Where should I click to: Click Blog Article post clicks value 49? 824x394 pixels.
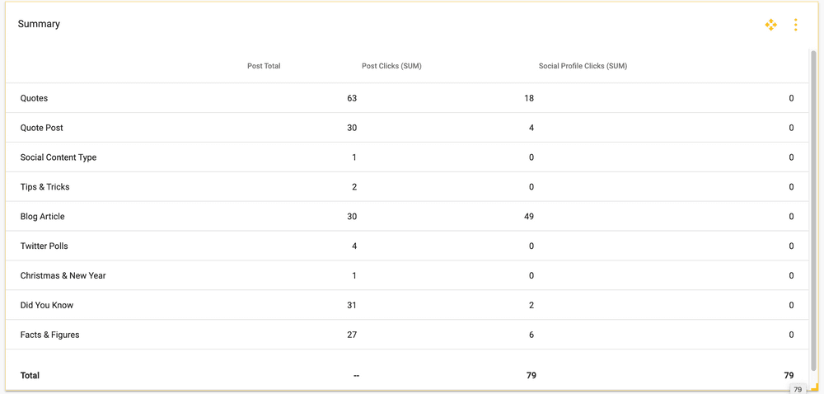pos(528,217)
